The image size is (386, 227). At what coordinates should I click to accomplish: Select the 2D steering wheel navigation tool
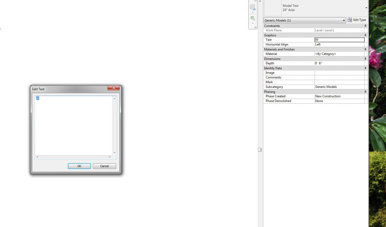[x=252, y=8]
